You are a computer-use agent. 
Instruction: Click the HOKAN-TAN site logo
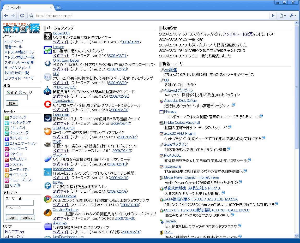pyautogui.click(x=22, y=28)
